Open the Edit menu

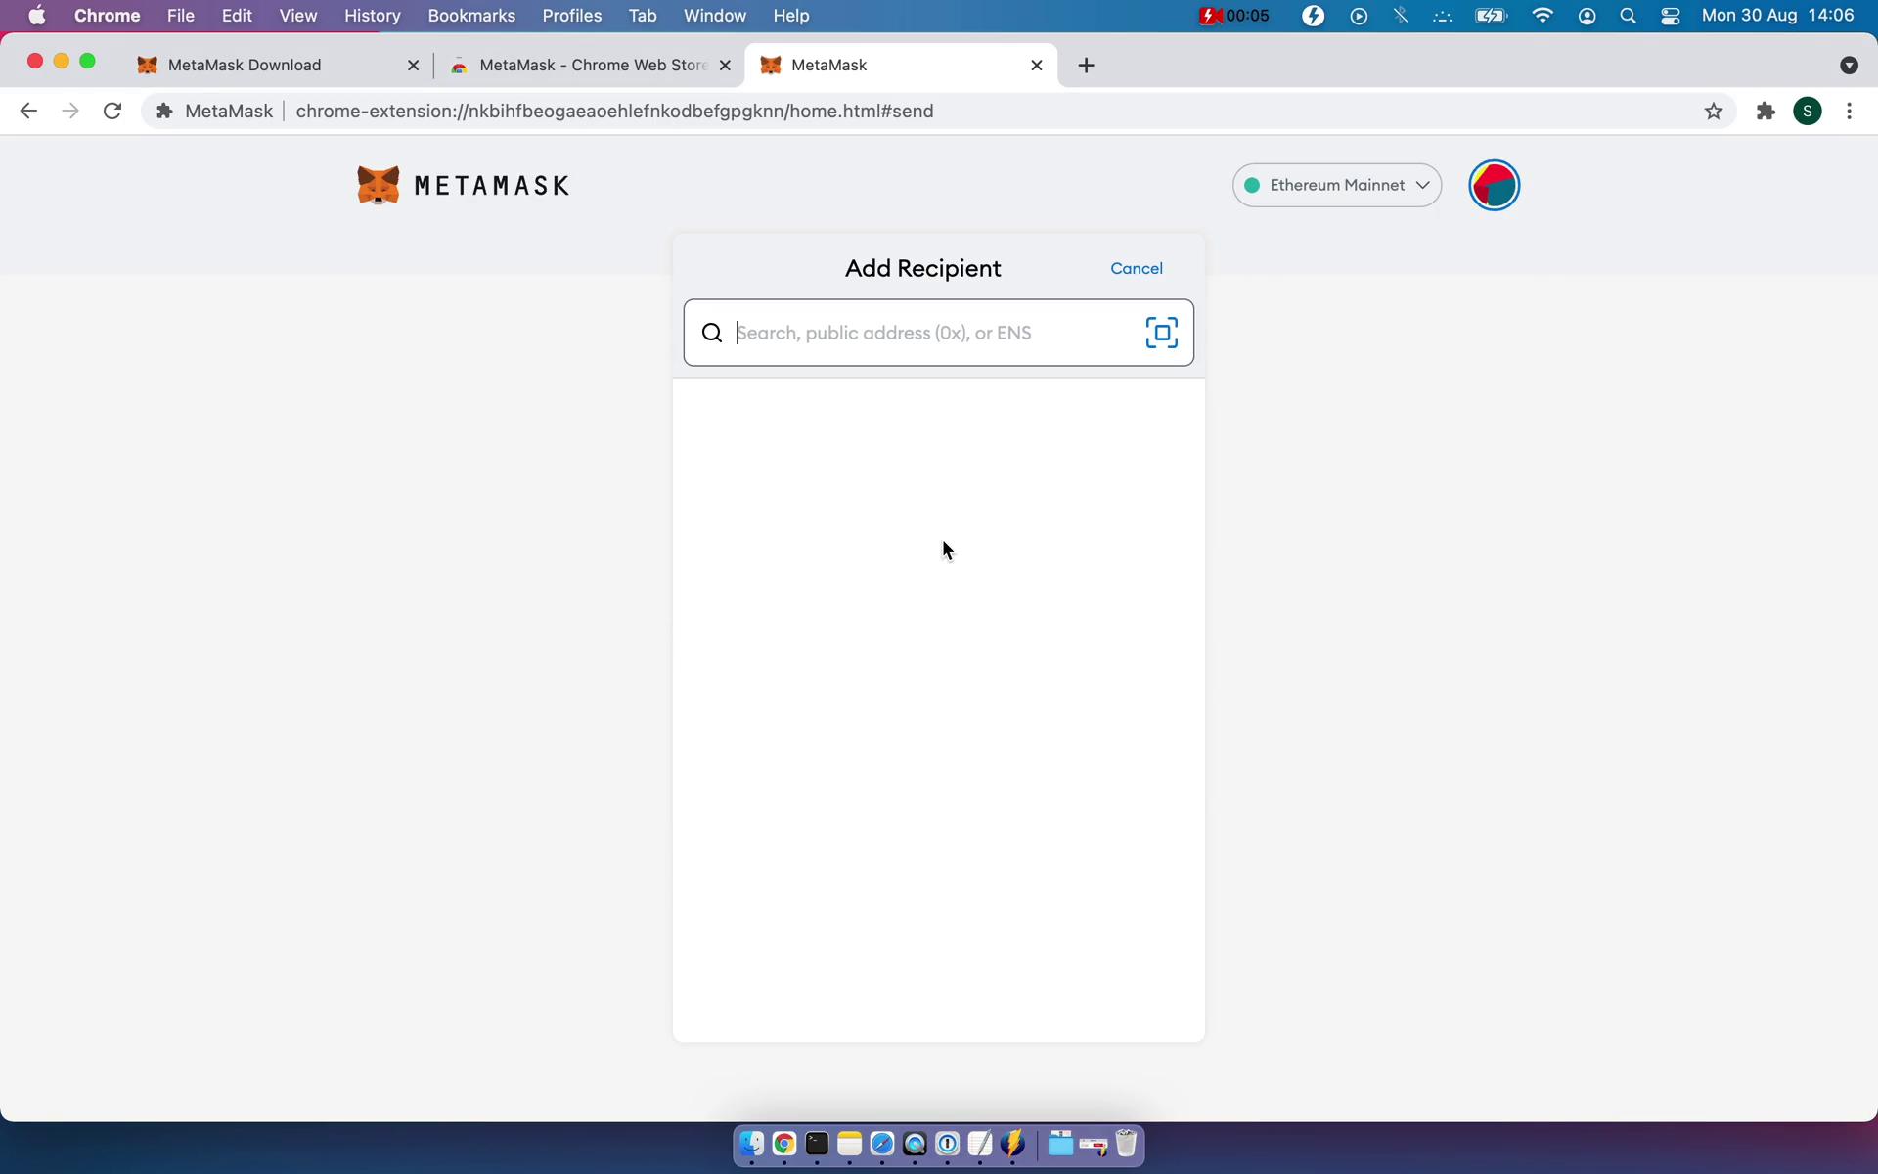pos(237,16)
